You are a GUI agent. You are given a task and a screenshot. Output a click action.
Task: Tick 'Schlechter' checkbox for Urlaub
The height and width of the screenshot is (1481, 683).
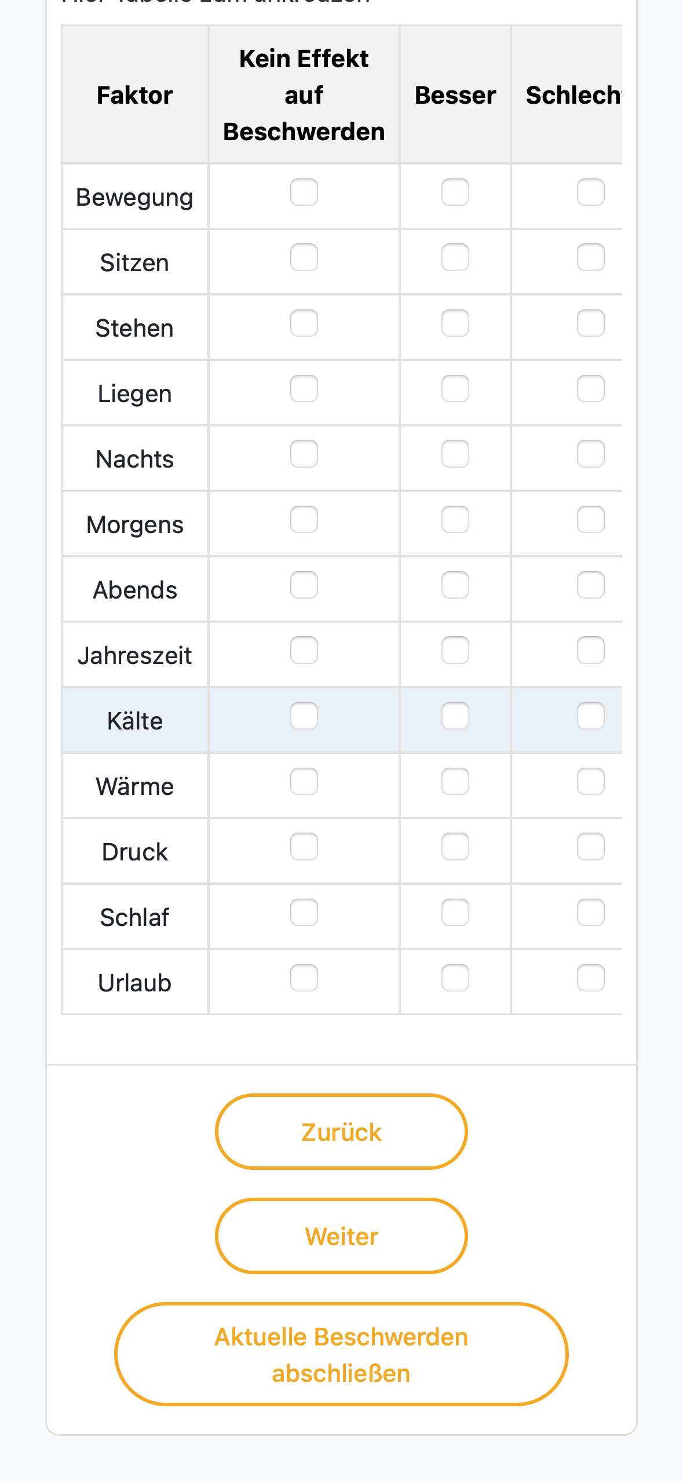(x=591, y=978)
